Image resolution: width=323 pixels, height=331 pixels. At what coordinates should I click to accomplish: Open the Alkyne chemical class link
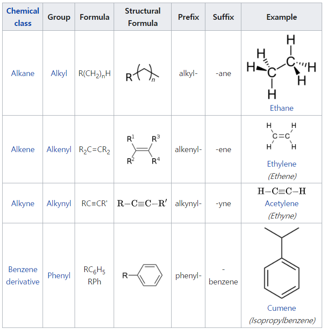23,204
